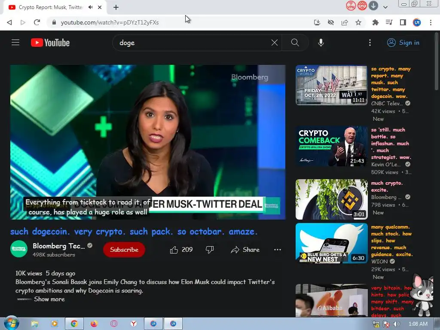Viewport: 440px width, 330px height.
Task: Dislike the video
Action: coord(210,250)
